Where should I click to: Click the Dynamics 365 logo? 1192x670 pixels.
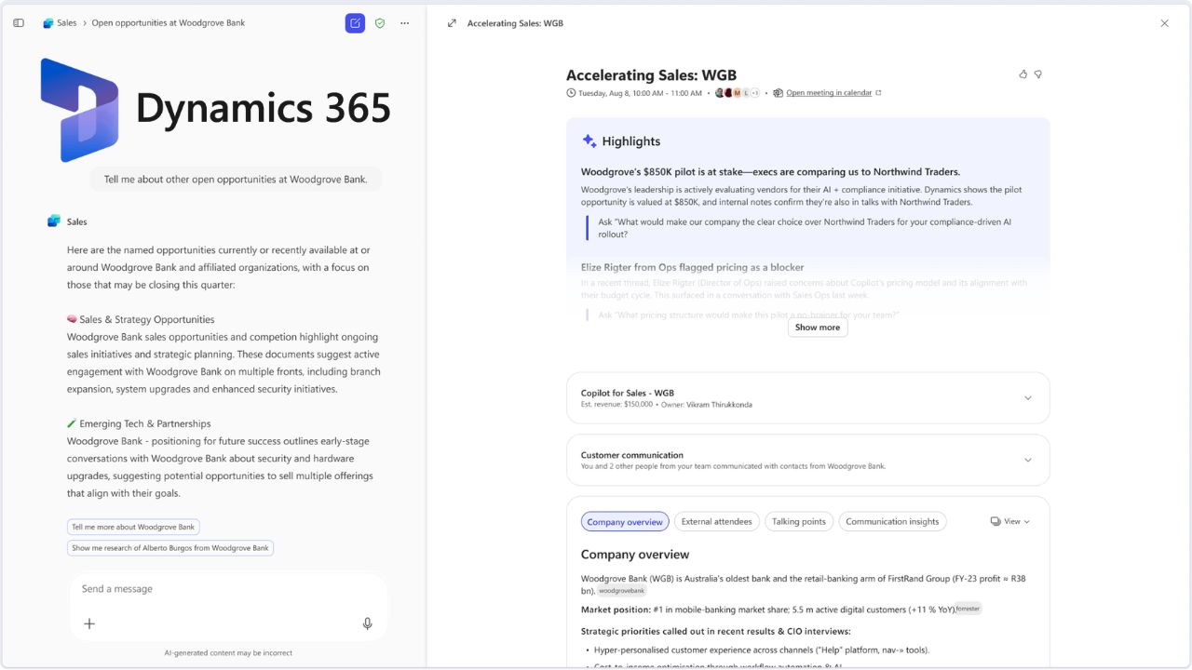215,109
